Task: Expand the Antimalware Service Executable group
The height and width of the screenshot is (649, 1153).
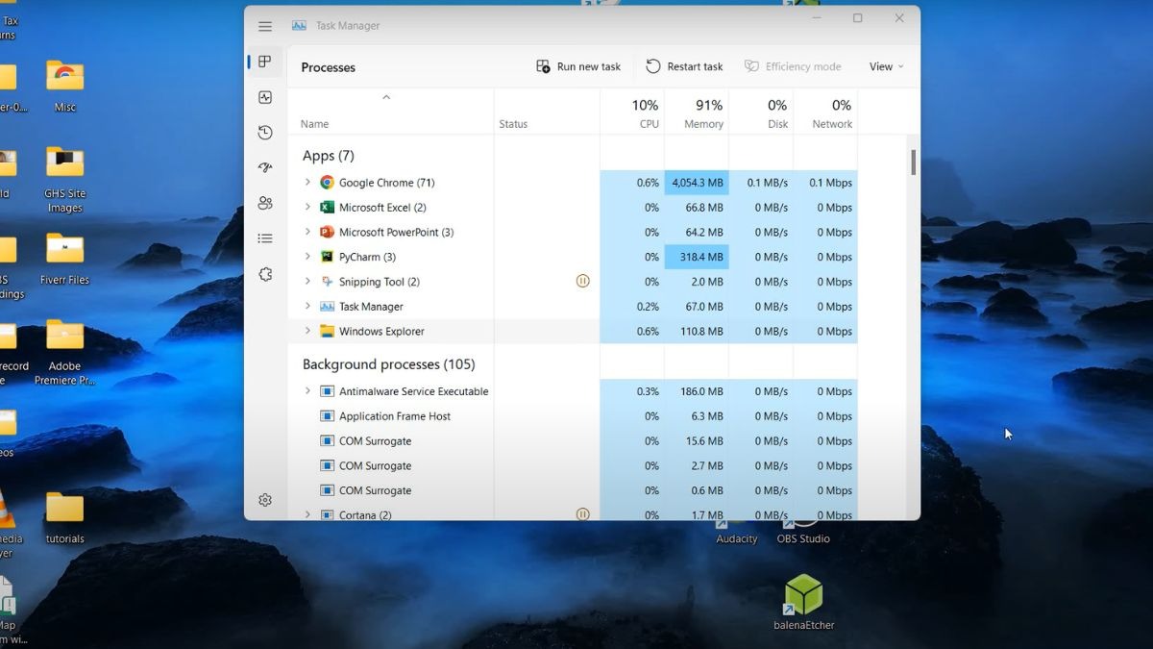Action: tap(307, 391)
